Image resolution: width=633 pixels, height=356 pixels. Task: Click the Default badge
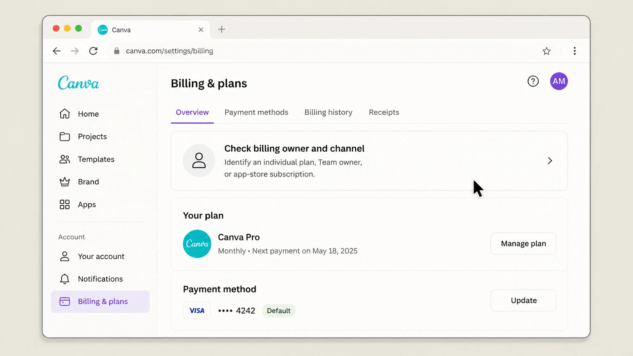279,311
